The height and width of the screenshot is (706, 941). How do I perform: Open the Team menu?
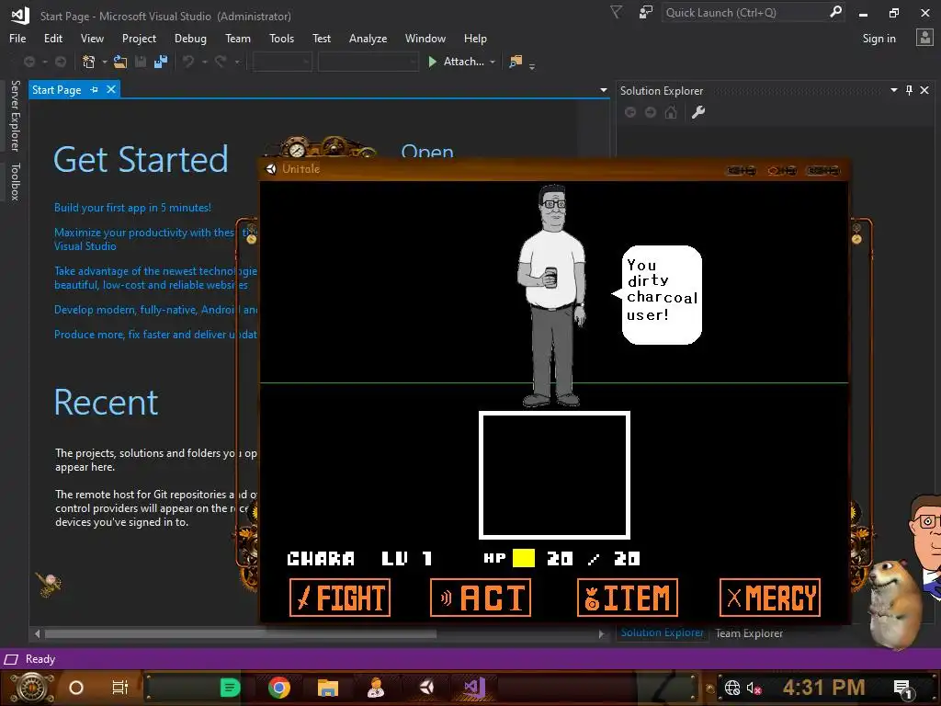238,39
